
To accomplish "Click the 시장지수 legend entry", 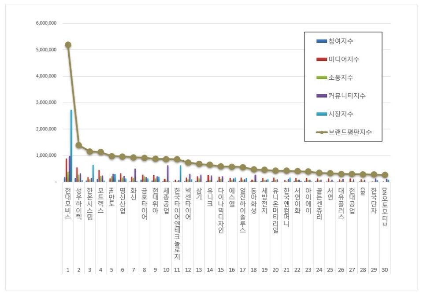I will (x=340, y=114).
